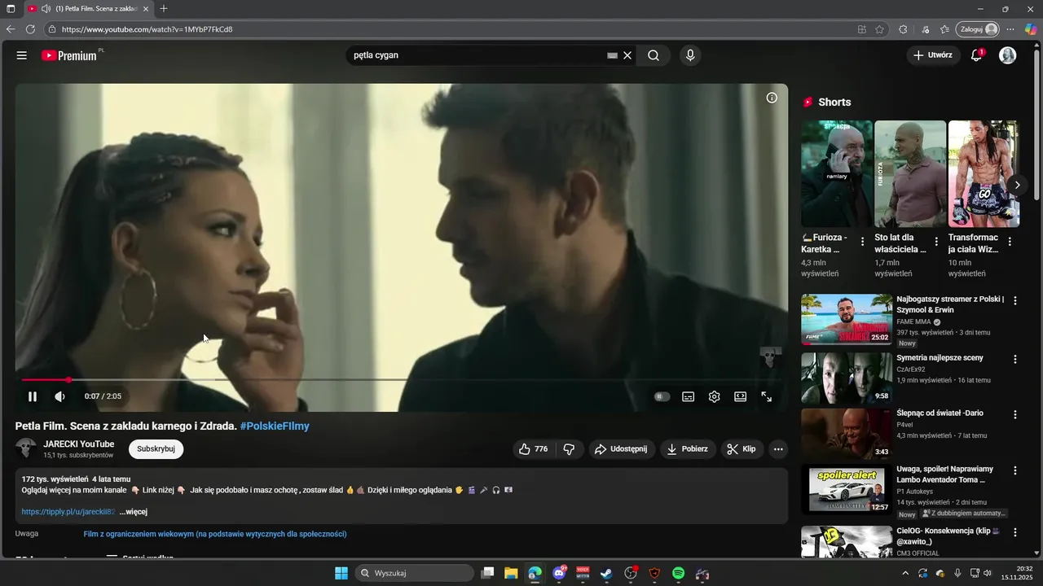Open player settings gear

coord(715,396)
